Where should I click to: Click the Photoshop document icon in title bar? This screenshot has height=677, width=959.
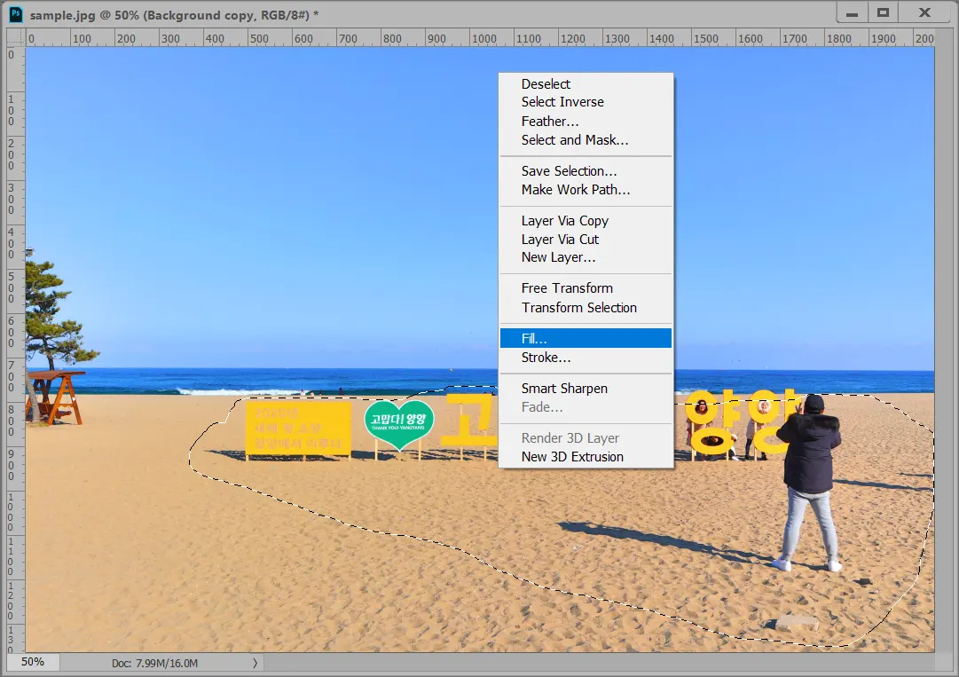[x=16, y=14]
